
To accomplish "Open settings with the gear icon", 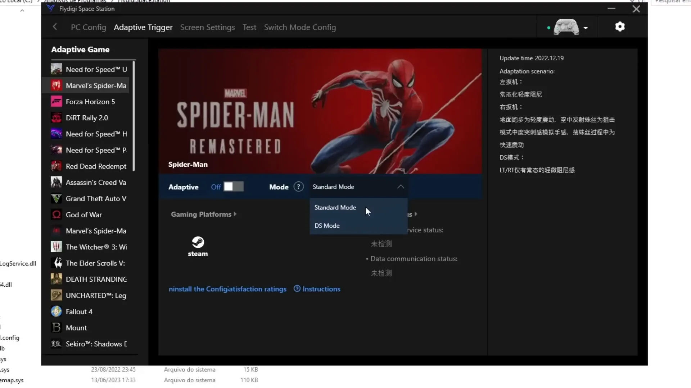I will click(620, 27).
